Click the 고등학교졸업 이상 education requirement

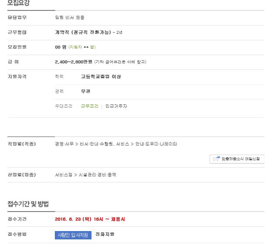101,76
